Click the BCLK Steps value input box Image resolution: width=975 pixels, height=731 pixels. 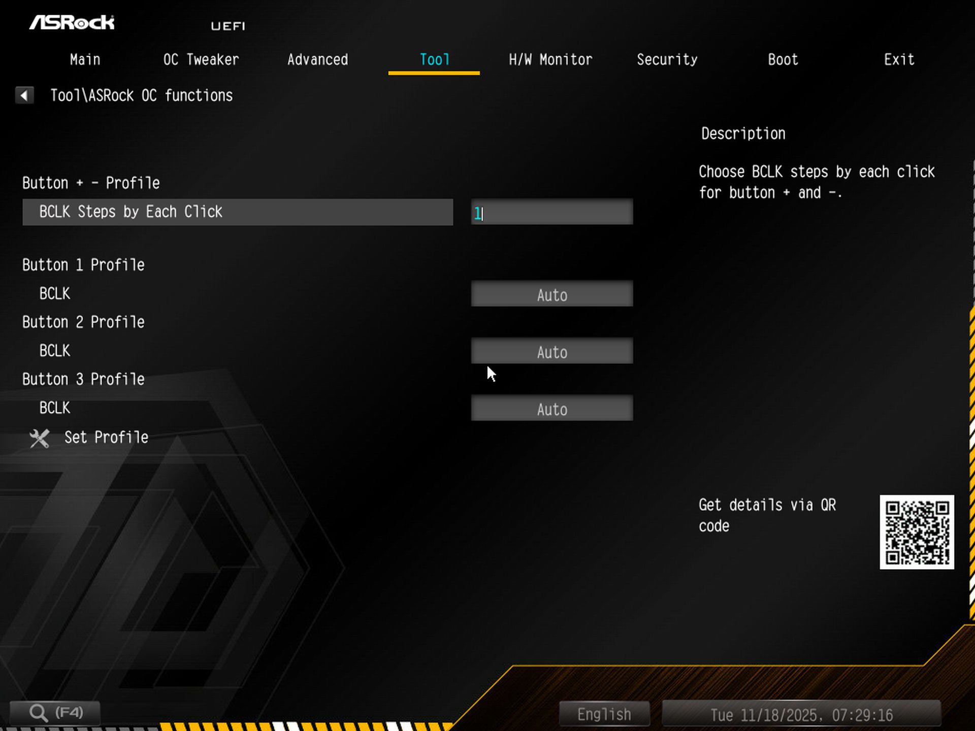[551, 212]
